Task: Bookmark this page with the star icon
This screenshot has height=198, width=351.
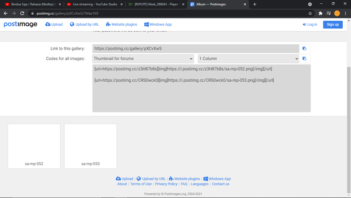Action: (310, 14)
